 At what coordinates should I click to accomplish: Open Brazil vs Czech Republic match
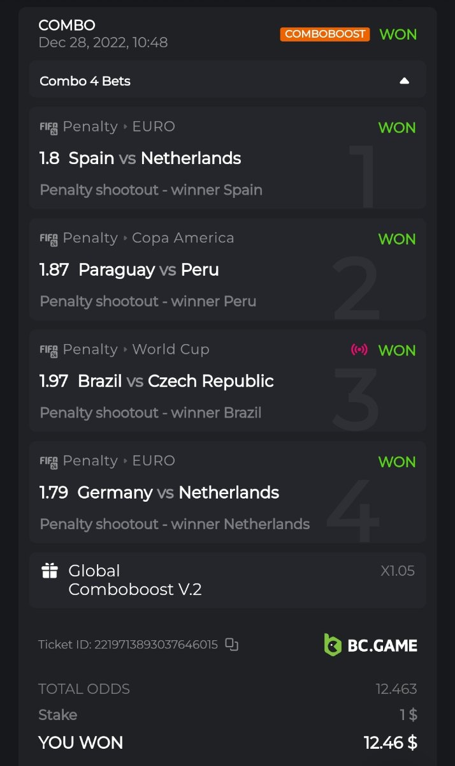pos(175,381)
